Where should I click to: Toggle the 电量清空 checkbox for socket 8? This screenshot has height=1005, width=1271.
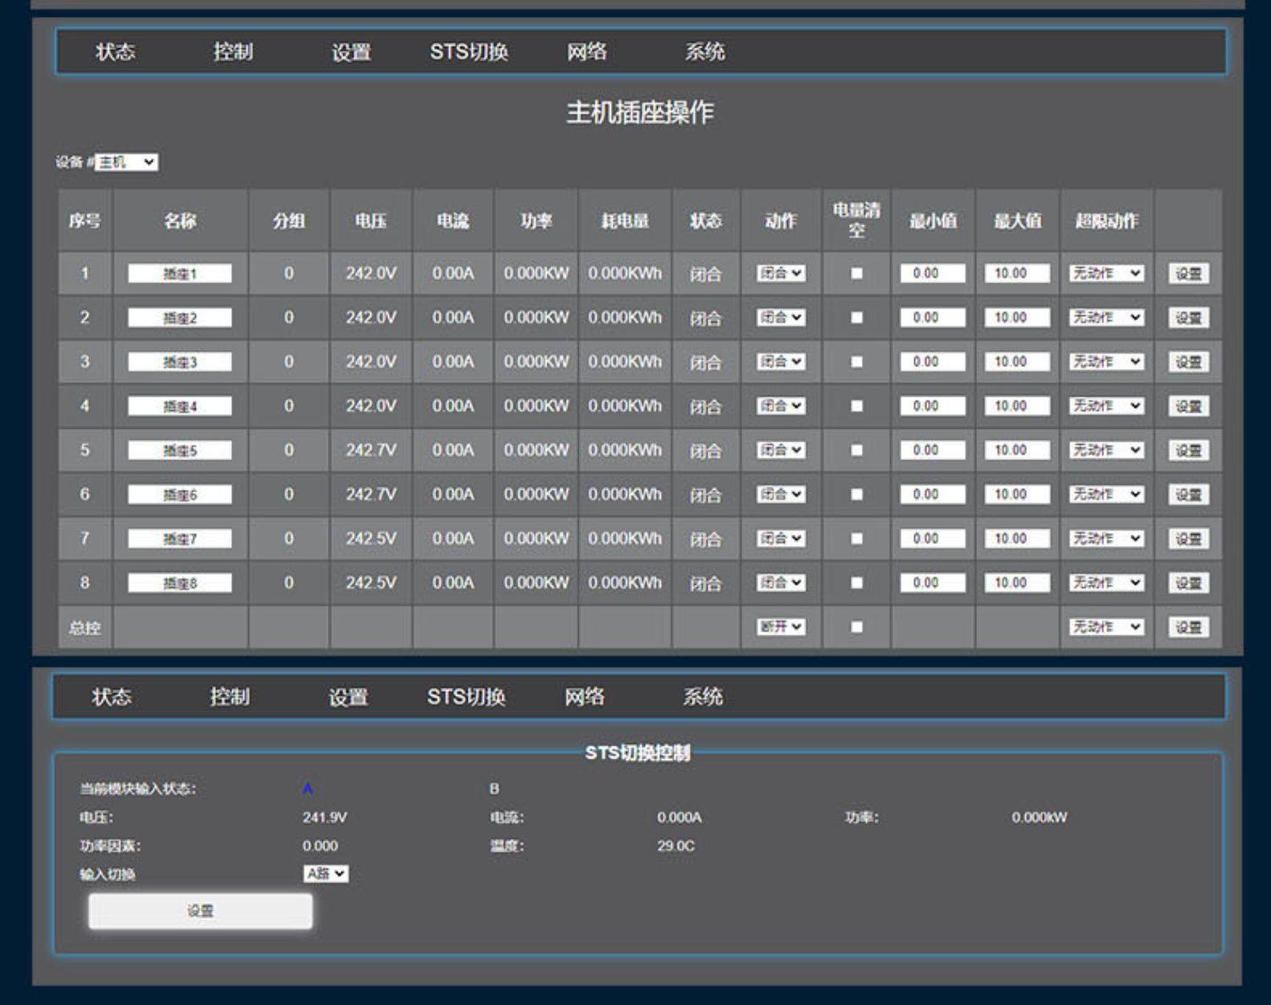coord(857,583)
